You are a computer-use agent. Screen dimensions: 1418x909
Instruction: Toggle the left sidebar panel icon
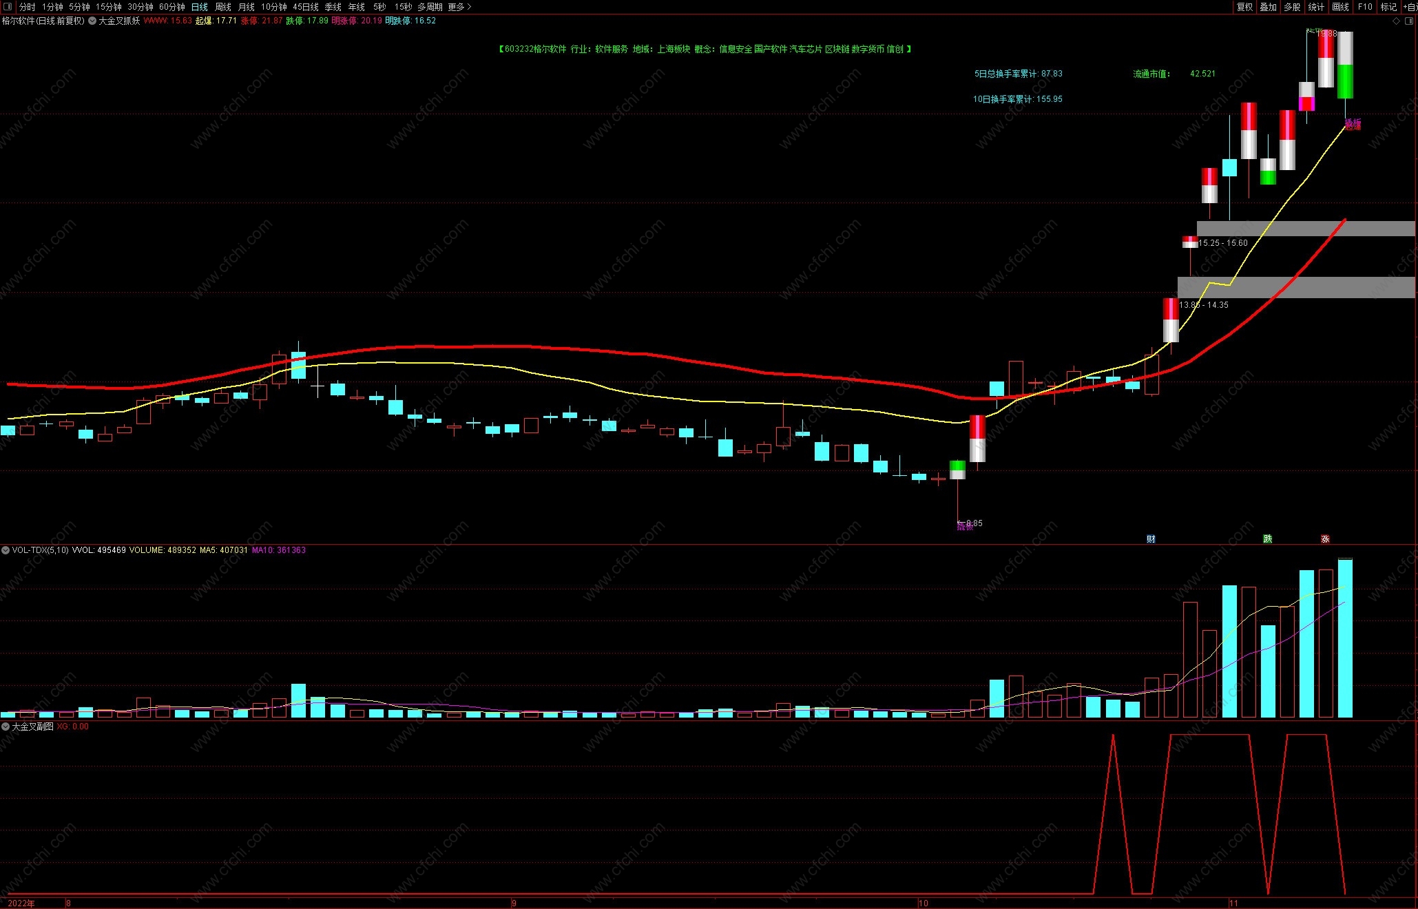tap(8, 7)
